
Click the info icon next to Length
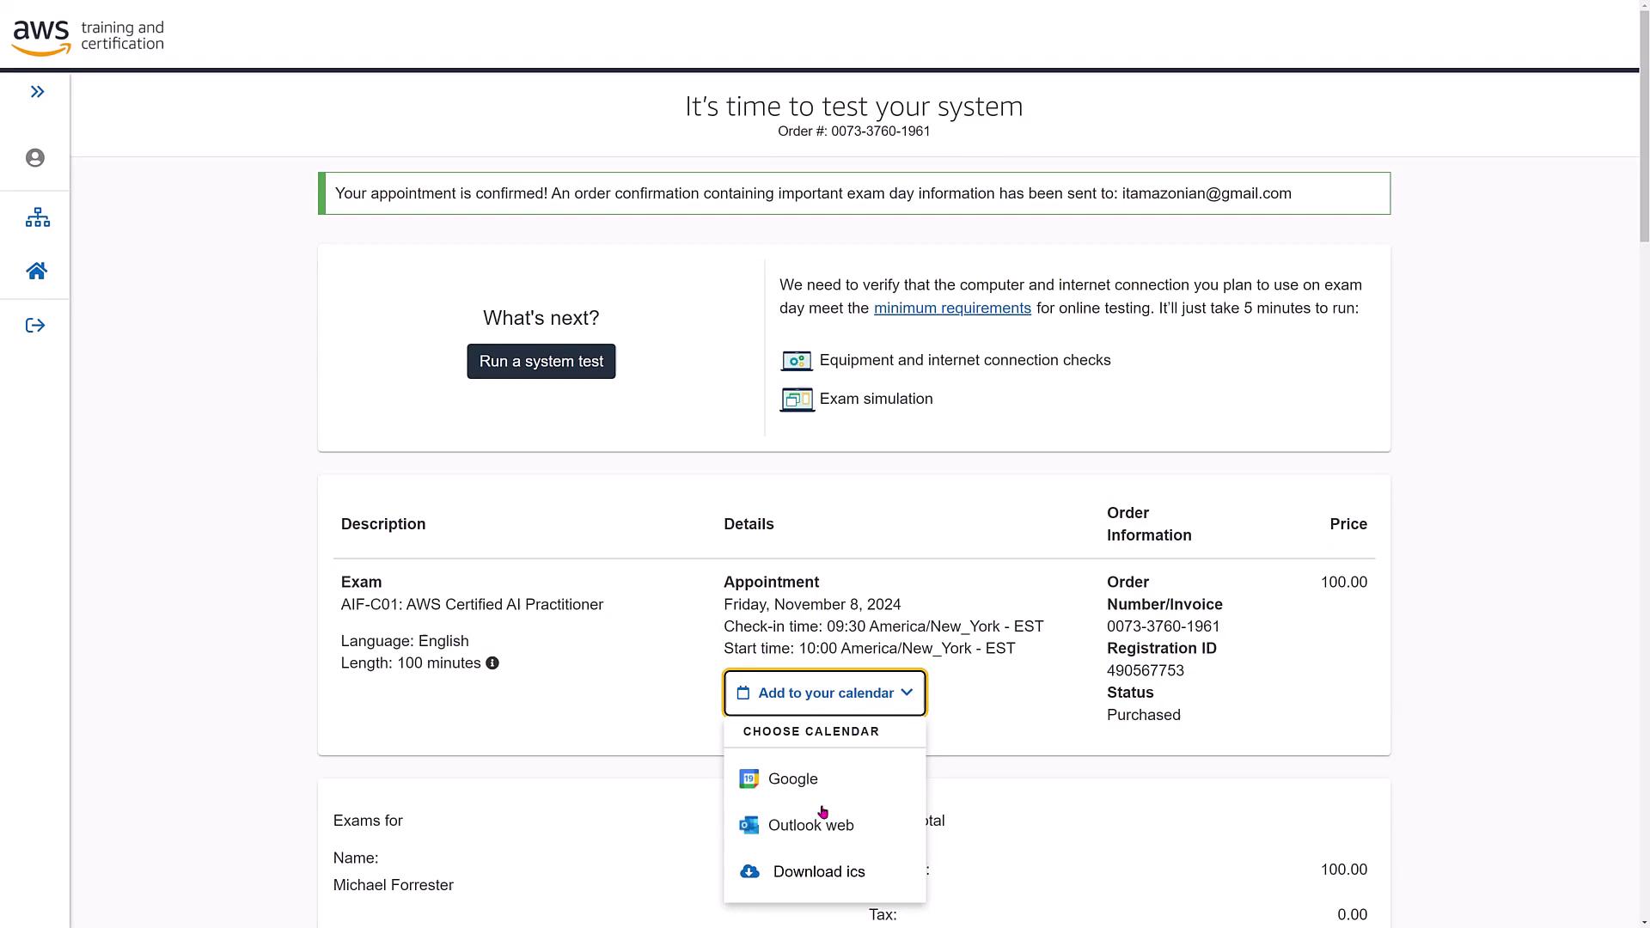492,663
